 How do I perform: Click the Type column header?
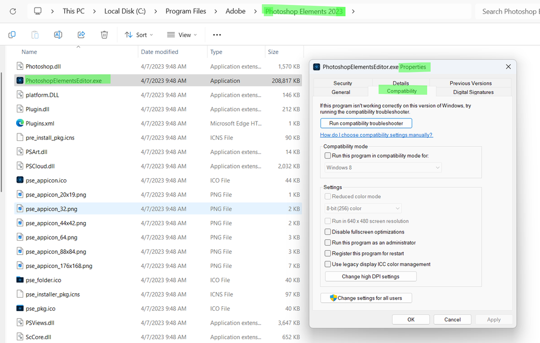click(x=216, y=52)
